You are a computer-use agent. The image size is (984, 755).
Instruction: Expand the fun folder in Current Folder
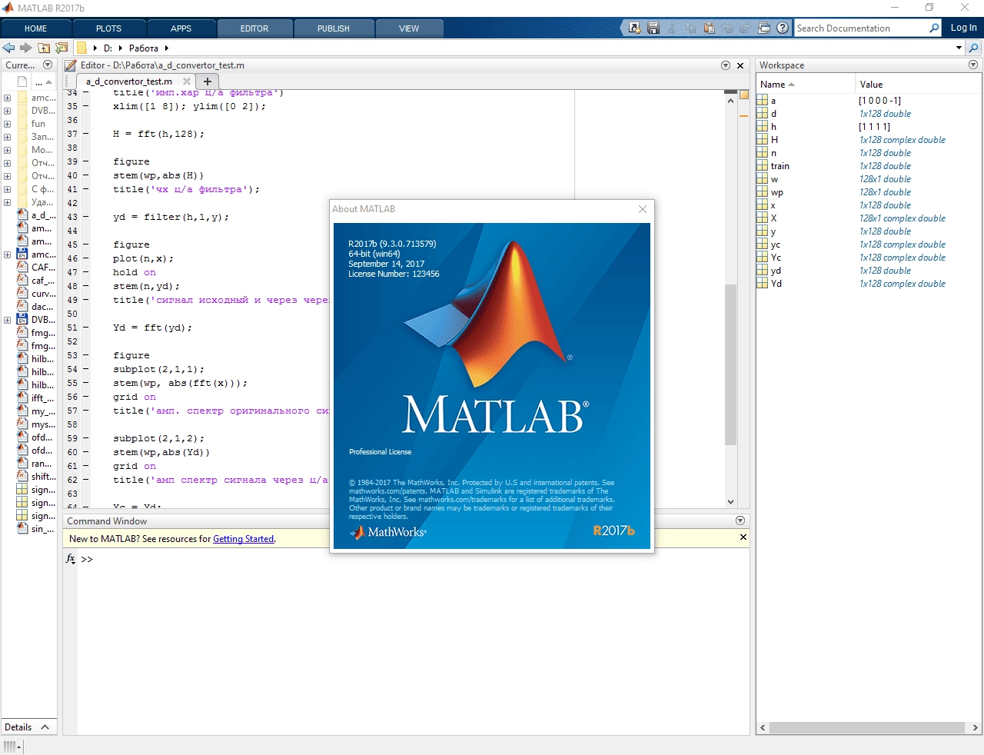pos(7,124)
